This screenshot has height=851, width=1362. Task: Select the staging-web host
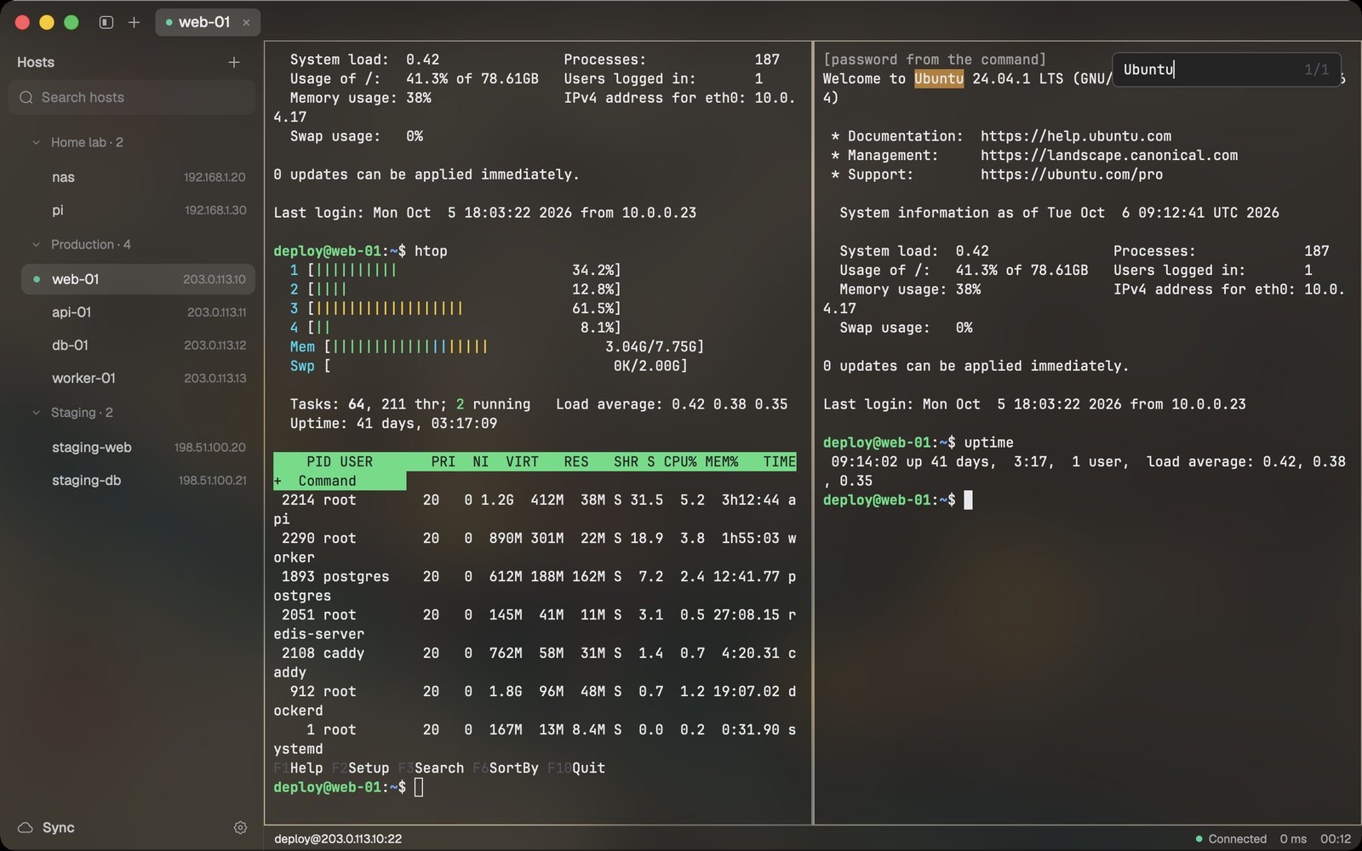[x=138, y=448]
